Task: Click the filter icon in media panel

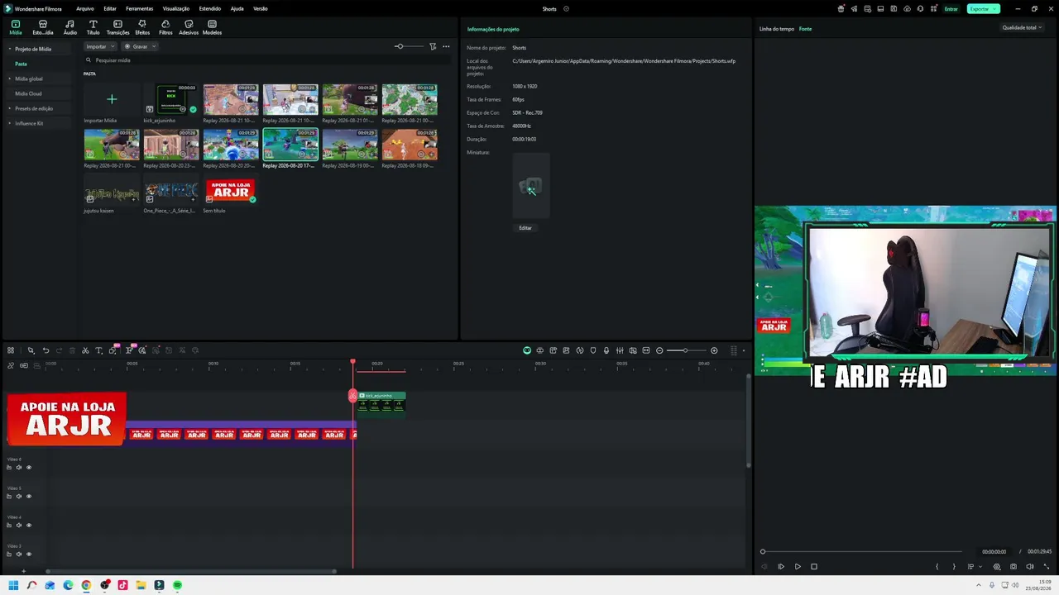Action: (x=433, y=46)
